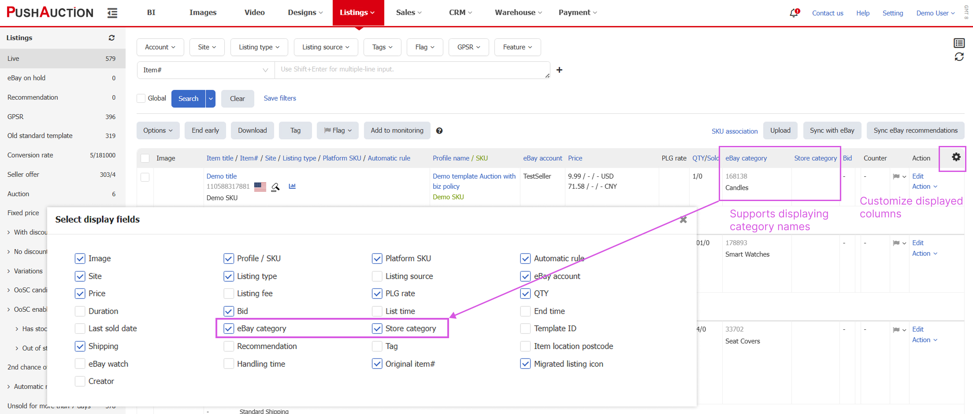
Task: Collapse the sidebar using the menu icon
Action: 112,13
